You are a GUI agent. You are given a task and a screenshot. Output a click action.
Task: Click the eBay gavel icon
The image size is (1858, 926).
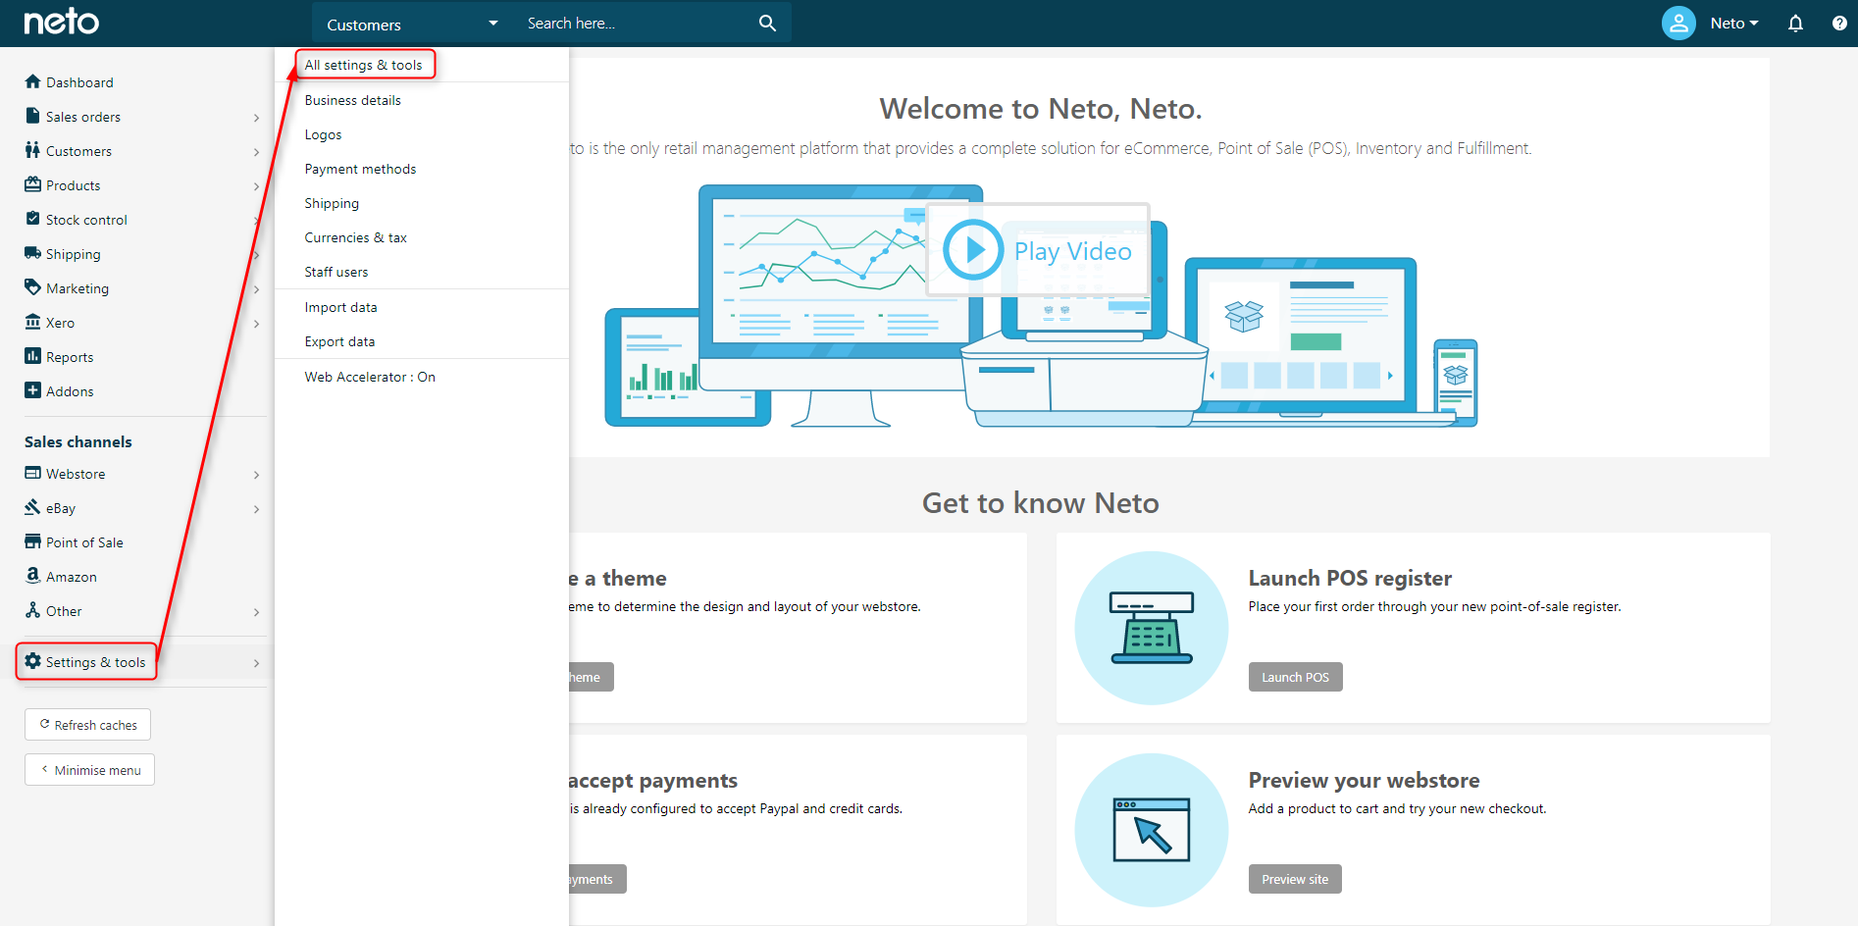click(32, 507)
